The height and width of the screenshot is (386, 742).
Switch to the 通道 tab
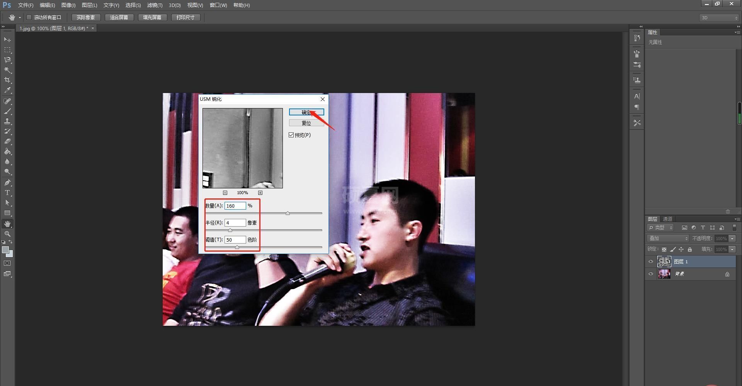click(667, 219)
